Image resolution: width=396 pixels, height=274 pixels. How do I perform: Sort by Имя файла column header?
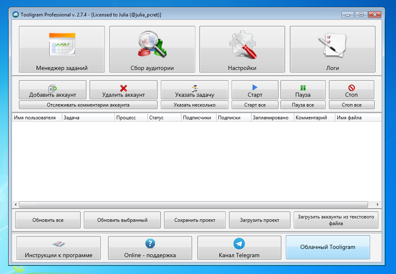(x=358, y=118)
